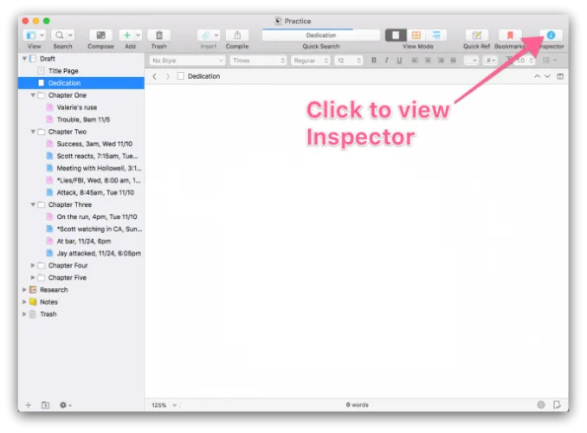Screen dimensions: 587x433
Task: Expand Chapter Four folder
Action: [33, 265]
